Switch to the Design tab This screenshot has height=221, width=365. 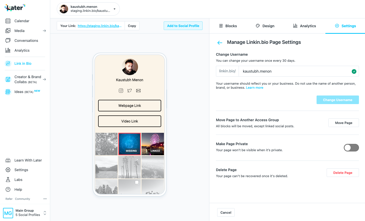point(265,26)
